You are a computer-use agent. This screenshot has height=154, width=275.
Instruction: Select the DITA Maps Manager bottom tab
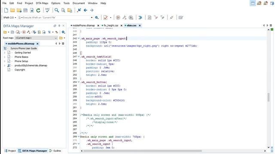click(33, 151)
